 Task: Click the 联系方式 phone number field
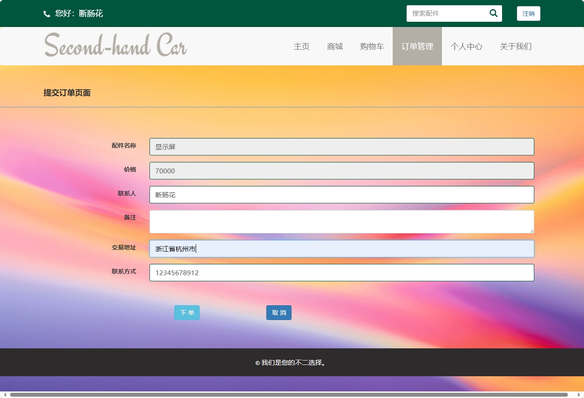[342, 272]
